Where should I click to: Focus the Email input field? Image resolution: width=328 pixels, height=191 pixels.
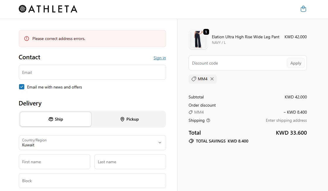pos(92,72)
